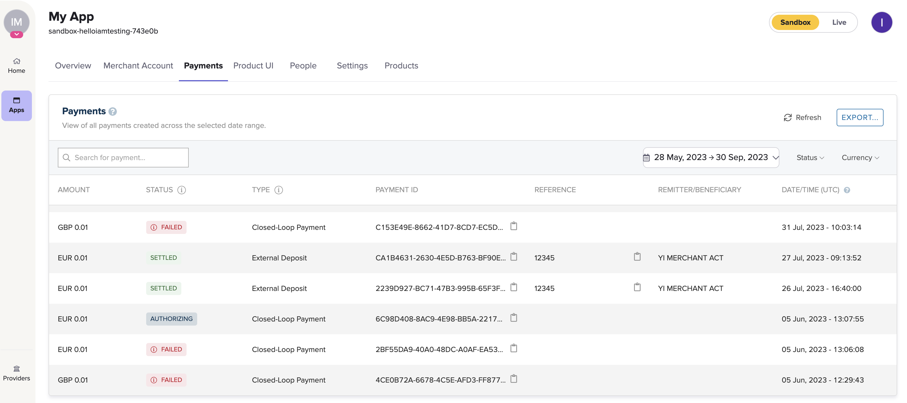Image resolution: width=907 pixels, height=403 pixels.
Task: Click the FAILED status icon on last GBP row
Action: [153, 379]
